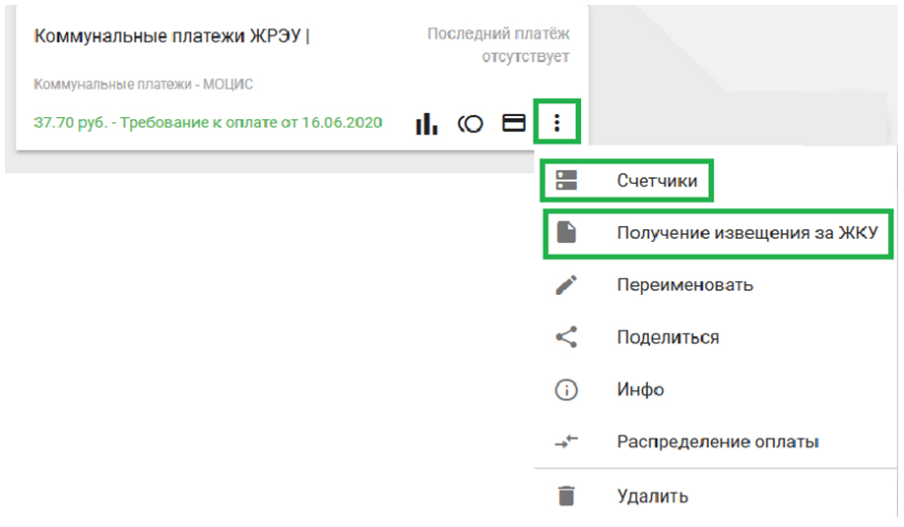Screen dimensions: 904x527
Task: Select Распределение оплаты option
Action: tap(718, 442)
